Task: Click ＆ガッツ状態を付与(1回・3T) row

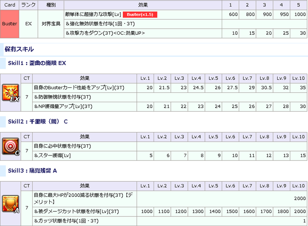Action: click(85, 221)
